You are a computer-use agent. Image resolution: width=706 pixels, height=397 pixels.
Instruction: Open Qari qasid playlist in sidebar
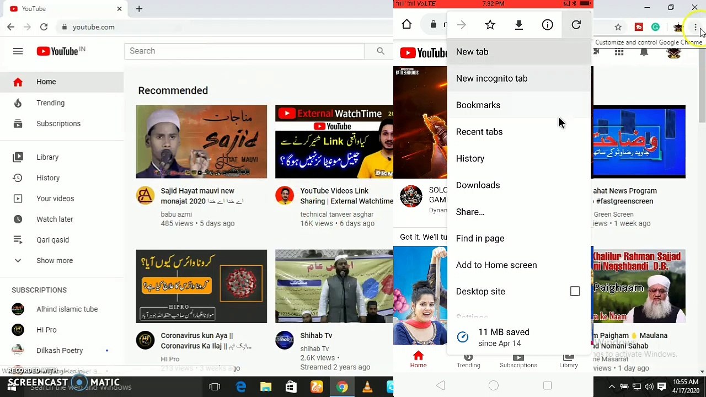[x=62, y=240]
